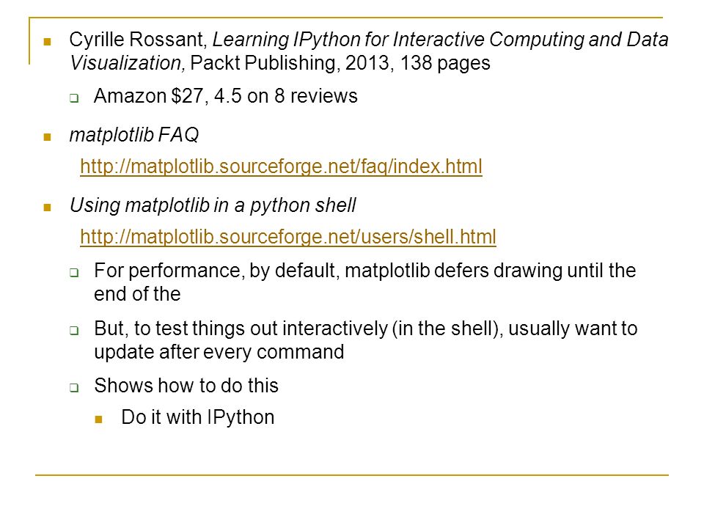Screen dimensions: 704x528
Task: Click the bullet next to Using matplotlib heading
Action: 47,208
